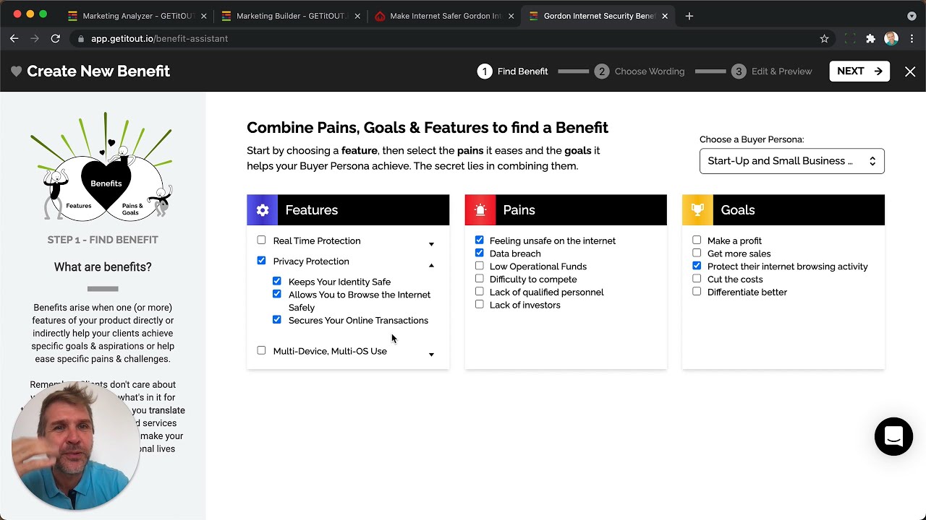This screenshot has width=926, height=520.
Task: Check the Low Operational Funds pain
Action: pos(479,266)
